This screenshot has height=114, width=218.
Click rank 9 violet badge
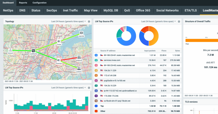tap(96, 96)
